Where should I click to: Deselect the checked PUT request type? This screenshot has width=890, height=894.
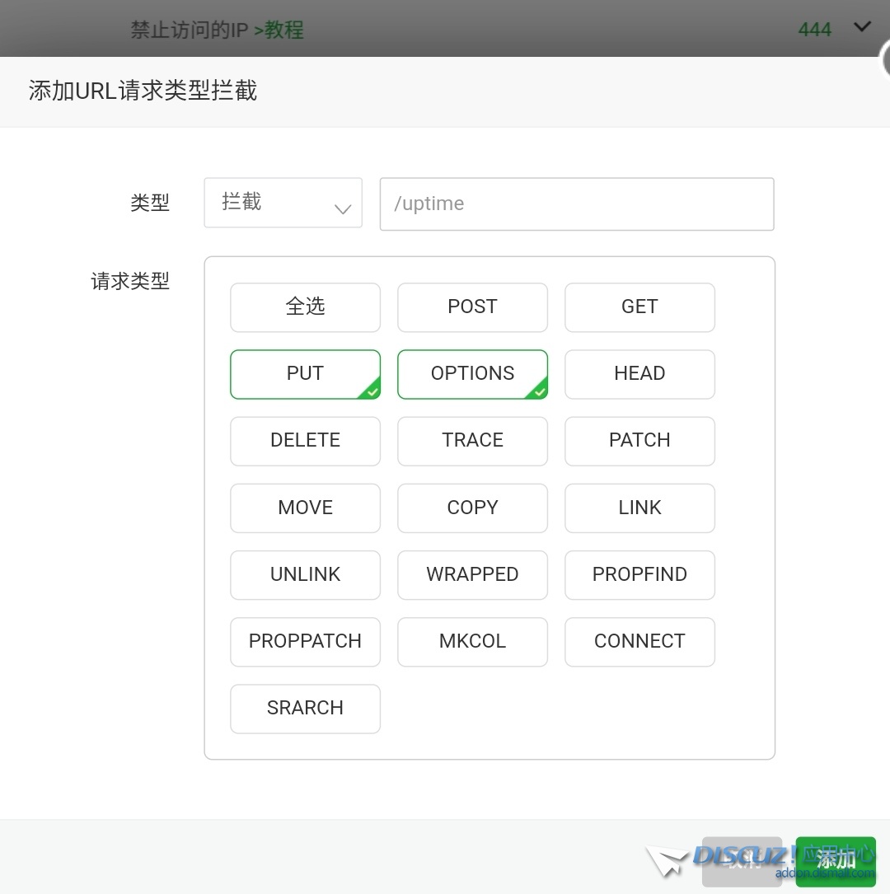305,374
